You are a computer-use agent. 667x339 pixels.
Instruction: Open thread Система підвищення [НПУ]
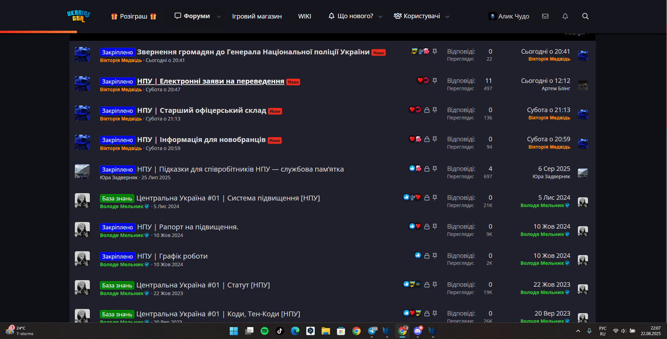(228, 198)
